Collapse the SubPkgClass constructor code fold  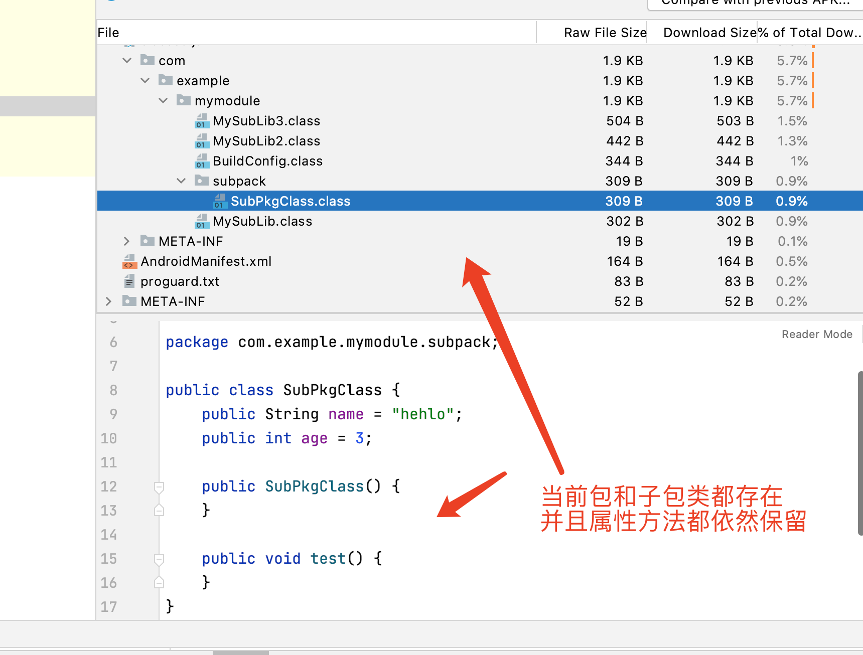click(x=159, y=486)
